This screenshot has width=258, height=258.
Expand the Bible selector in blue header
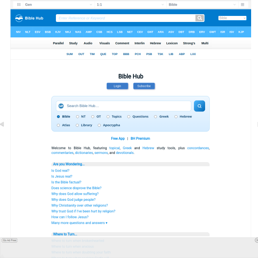click(232, 18)
